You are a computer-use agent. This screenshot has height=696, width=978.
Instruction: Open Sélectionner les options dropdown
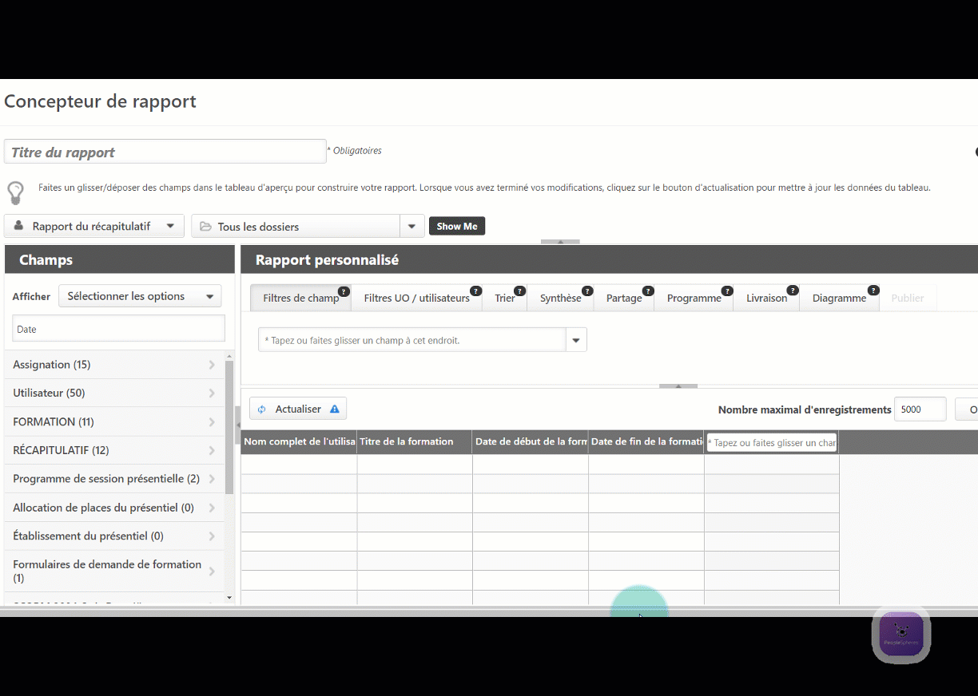click(x=140, y=296)
